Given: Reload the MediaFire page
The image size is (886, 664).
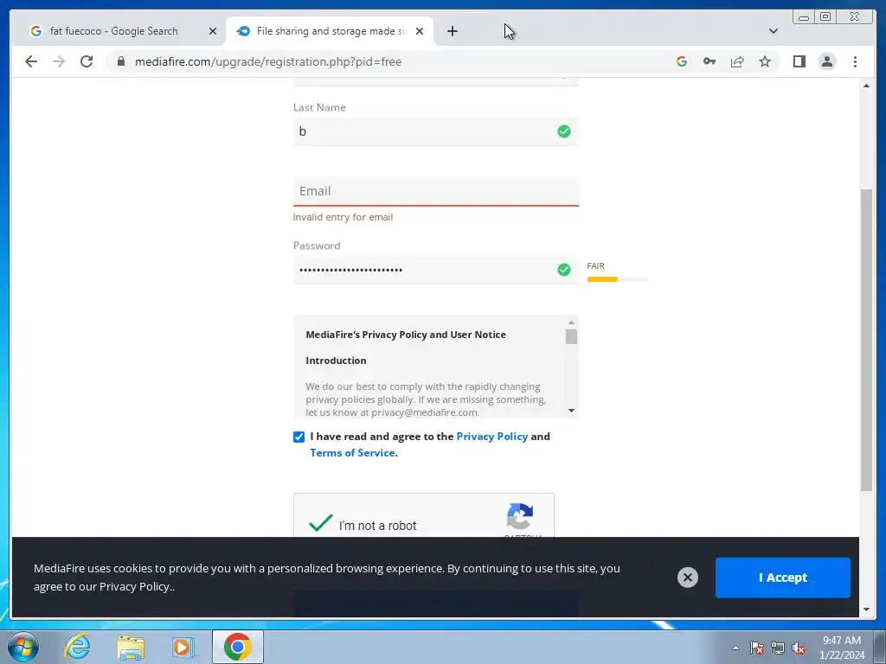Looking at the screenshot, I should pos(87,61).
